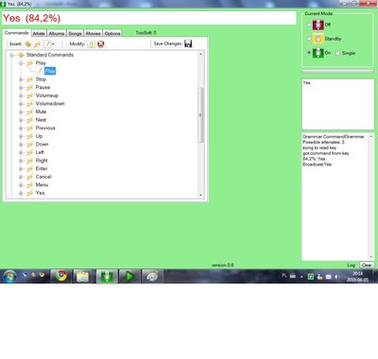Switch to the Songs tab

[75, 33]
